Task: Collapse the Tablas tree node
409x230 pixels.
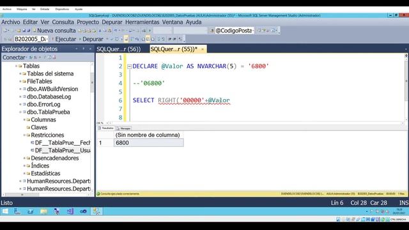Action: coord(16,66)
